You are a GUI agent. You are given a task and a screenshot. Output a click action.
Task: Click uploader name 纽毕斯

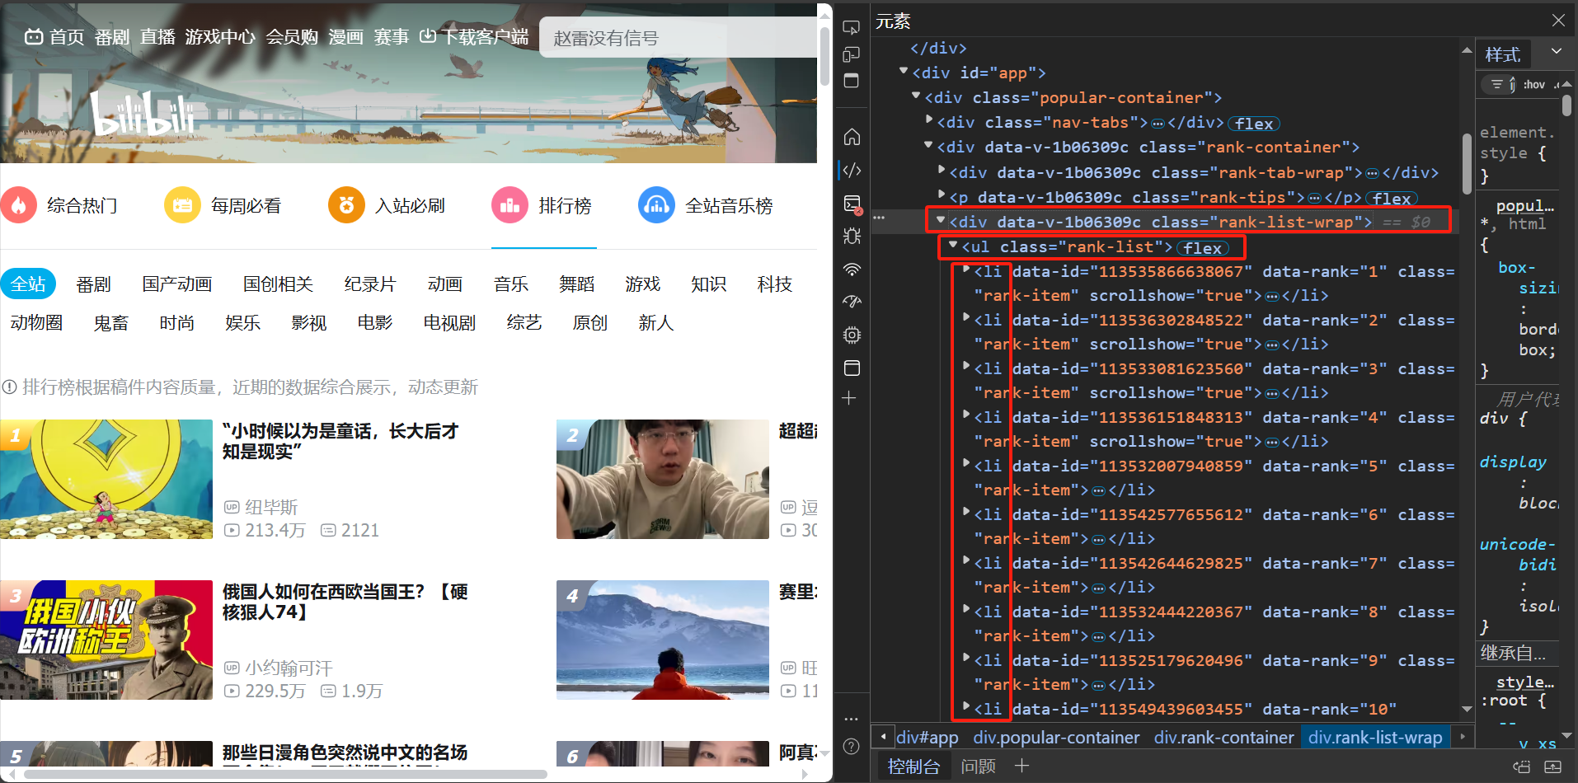click(x=271, y=507)
